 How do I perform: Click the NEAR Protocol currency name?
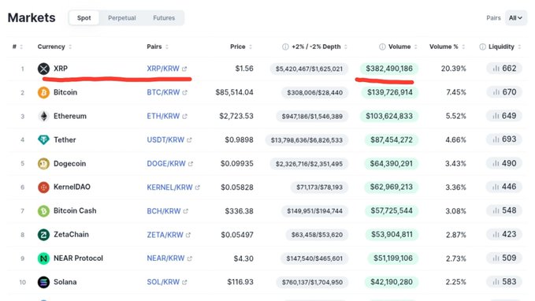pos(78,258)
